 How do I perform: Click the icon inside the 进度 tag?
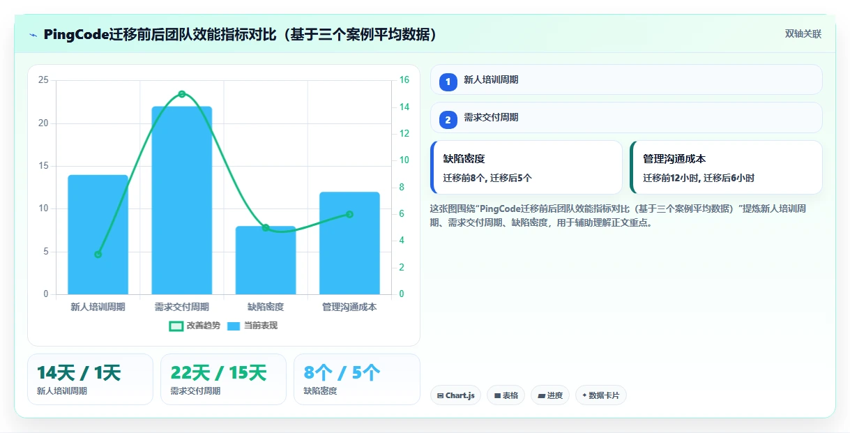point(541,395)
